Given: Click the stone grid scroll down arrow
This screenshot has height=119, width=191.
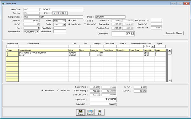Looking at the screenshot, I should [170, 81].
